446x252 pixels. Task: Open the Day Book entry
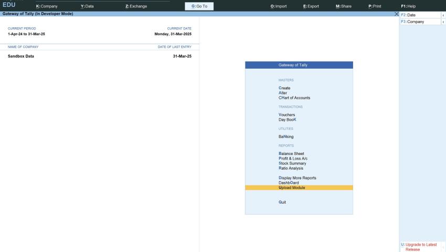(x=288, y=120)
